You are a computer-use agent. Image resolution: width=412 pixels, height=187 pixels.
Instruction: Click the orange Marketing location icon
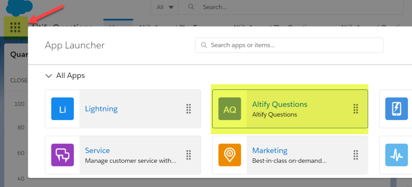[x=229, y=155]
